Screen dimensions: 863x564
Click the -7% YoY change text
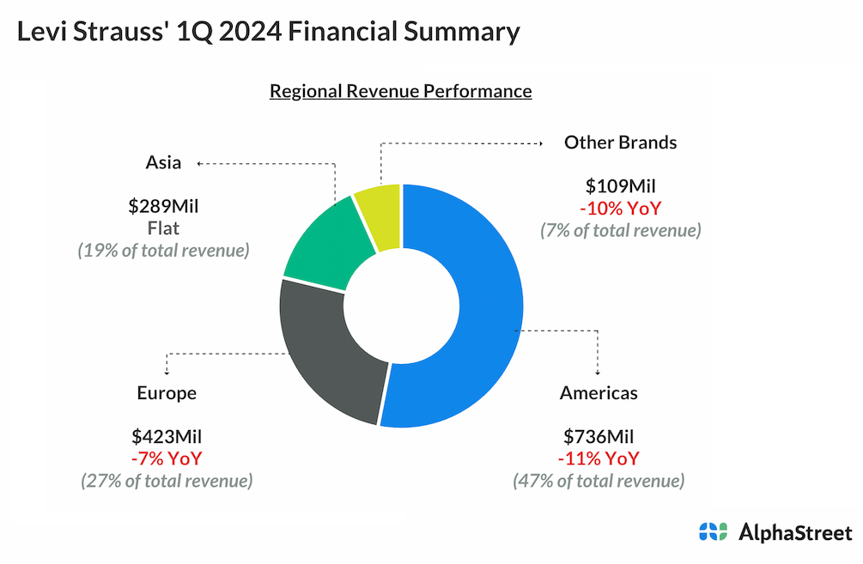click(167, 458)
